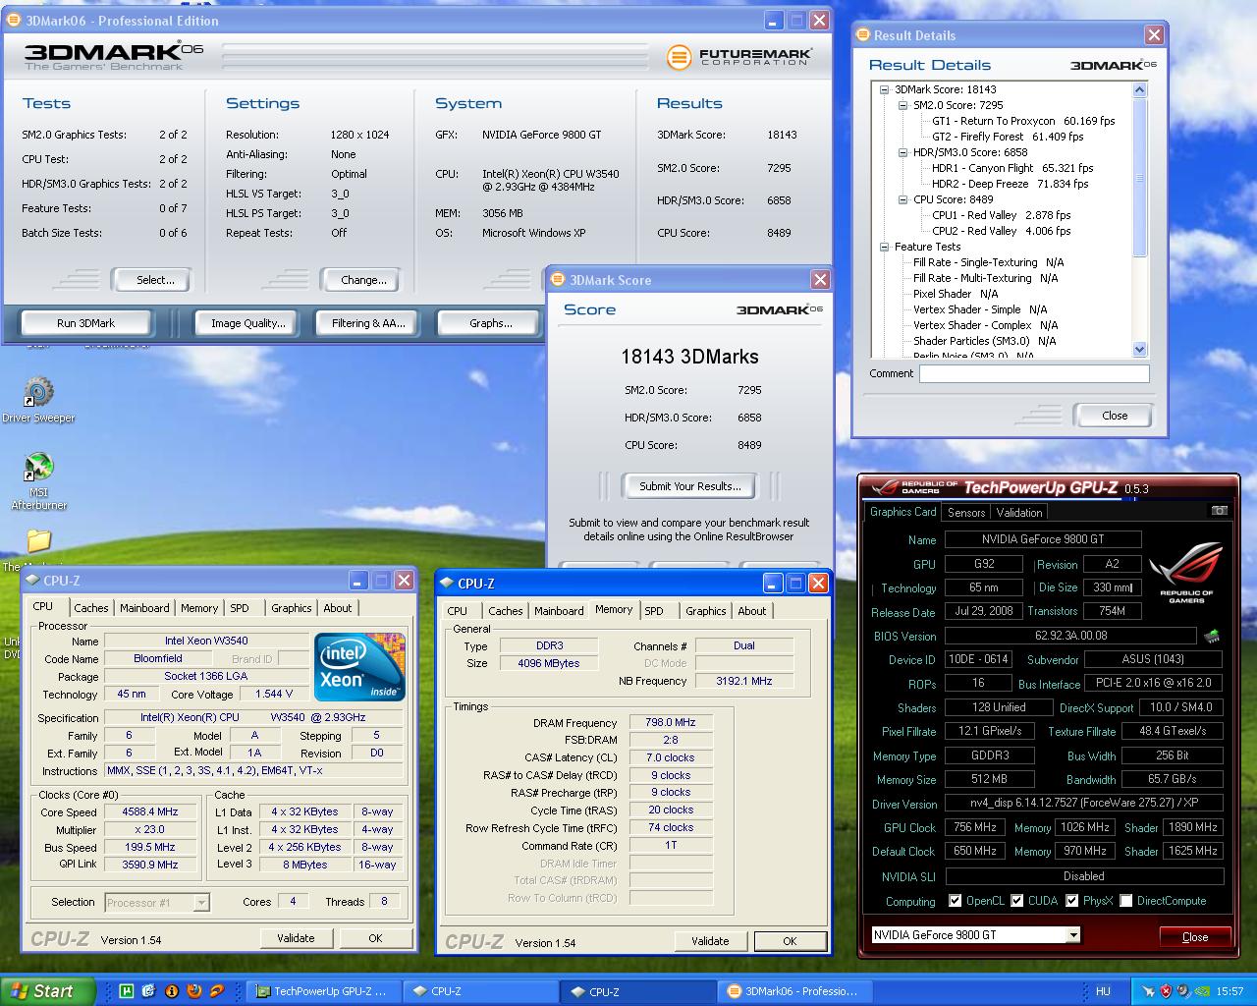Click the Futuremark logo in 3DMark06
This screenshot has width=1257, height=1006.
[739, 57]
